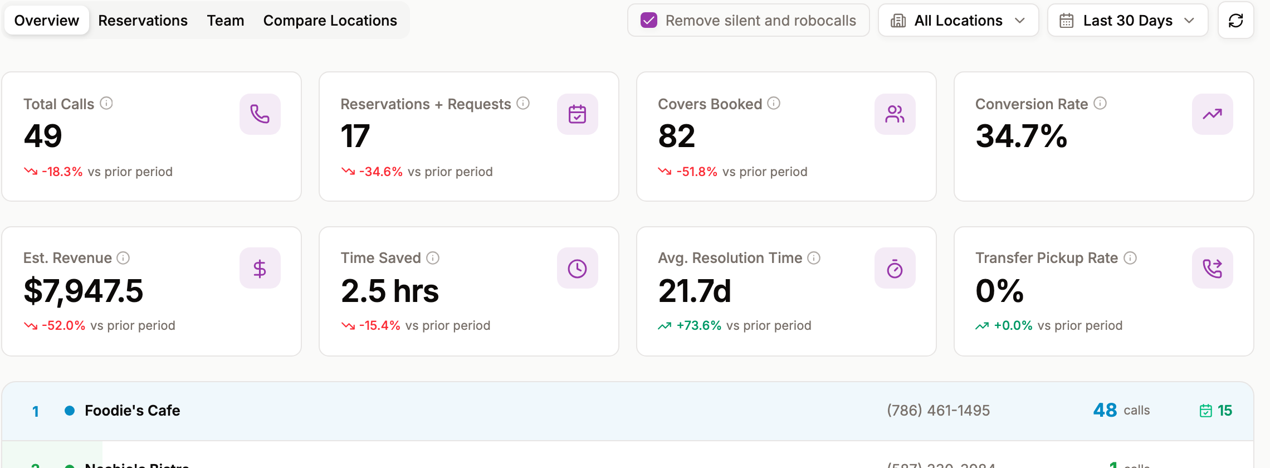Click the trending-up icon in Conversion Rate card
This screenshot has width=1270, height=468.
click(x=1212, y=114)
